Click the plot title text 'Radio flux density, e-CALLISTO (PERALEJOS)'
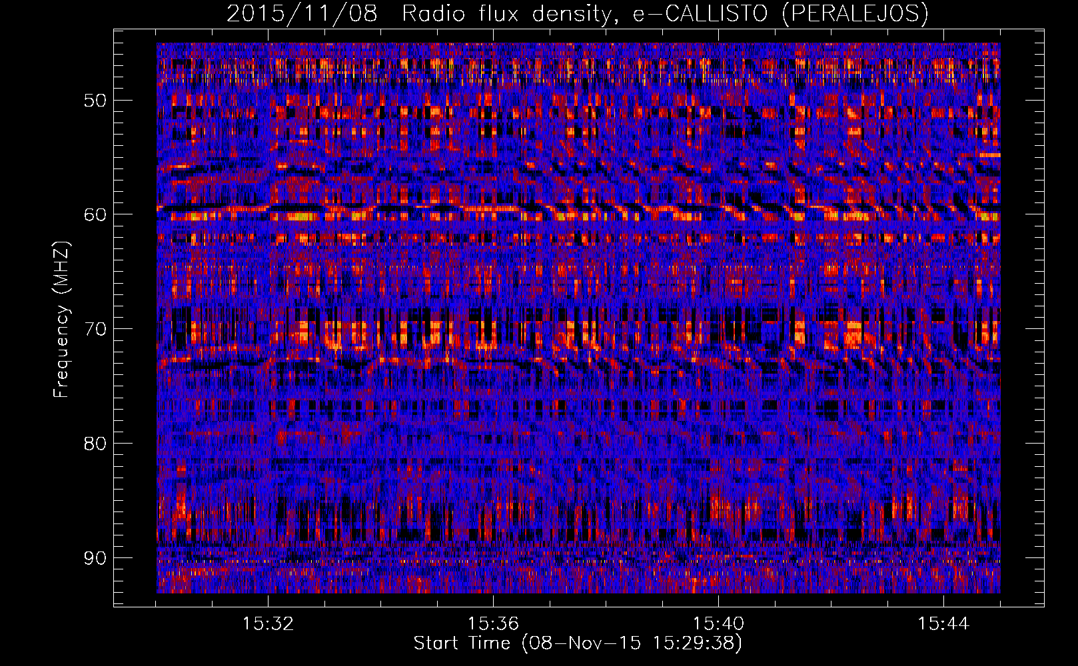The height and width of the screenshot is (666, 1078). click(x=665, y=13)
